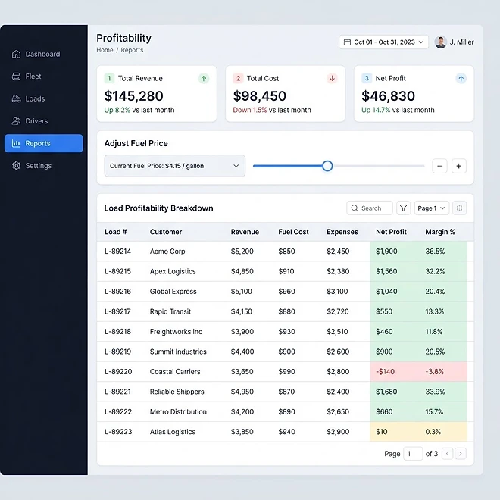
Task: Click the Drivers people icon
Action: (x=16, y=121)
